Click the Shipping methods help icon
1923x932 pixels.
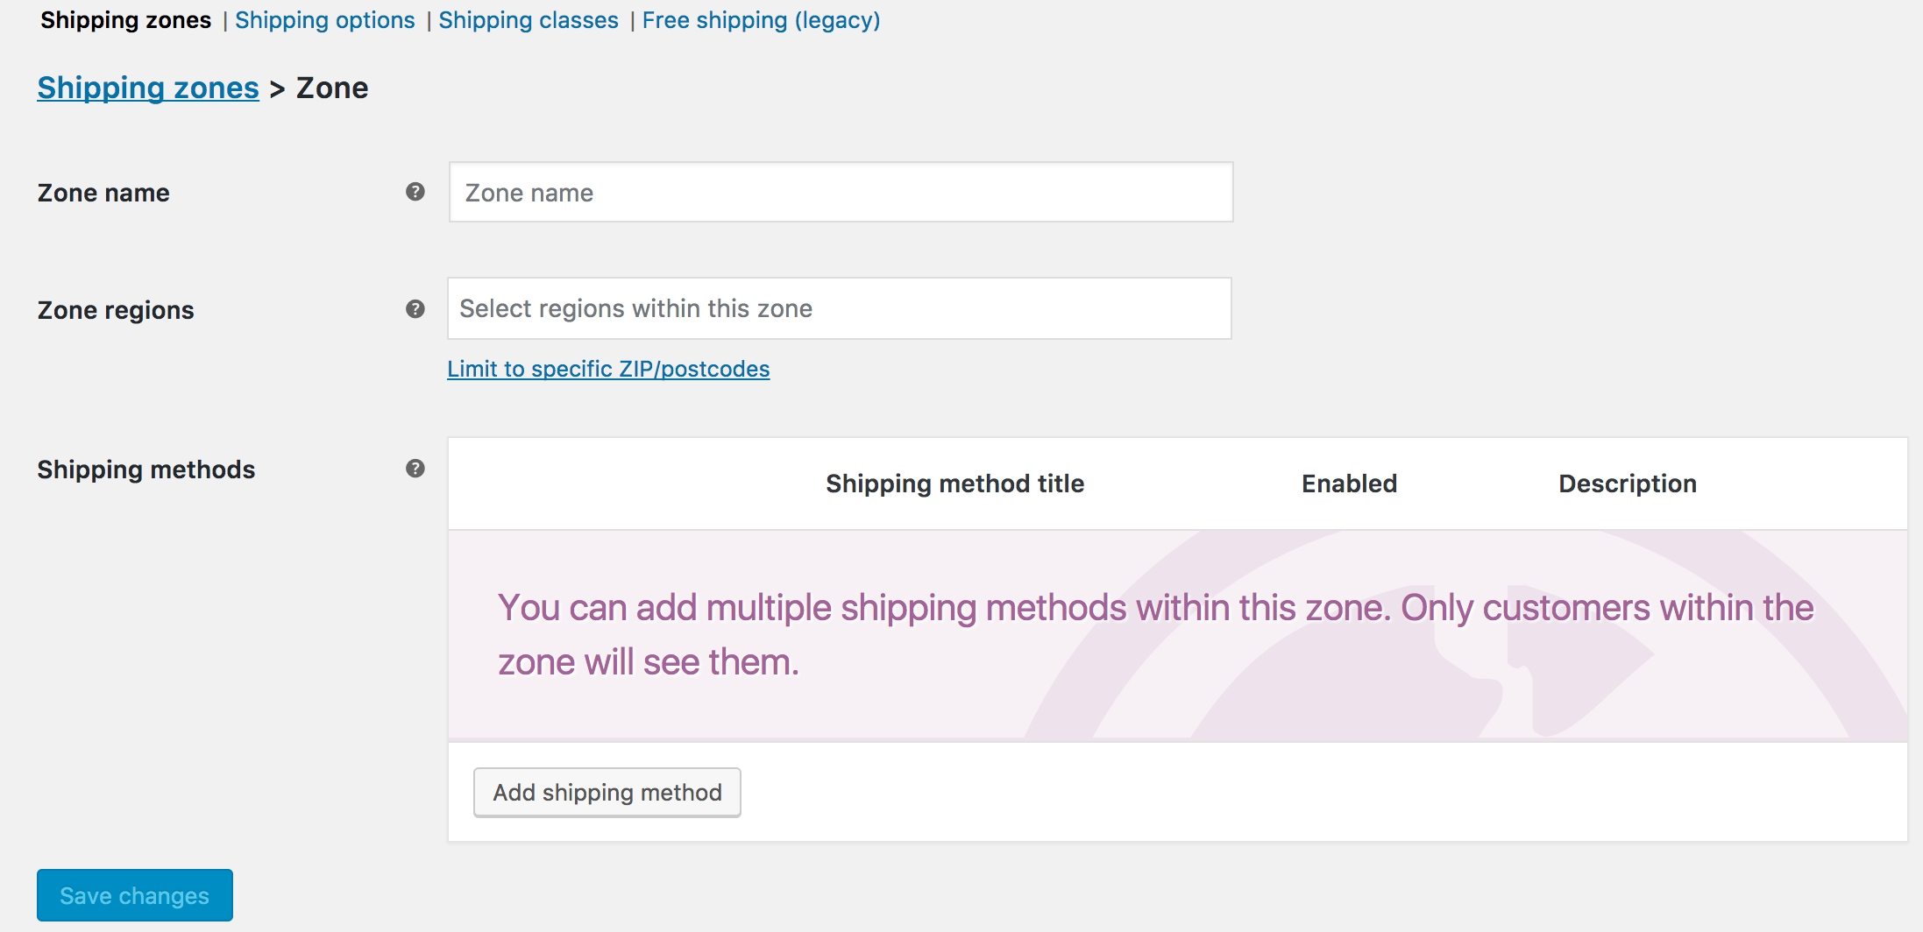click(x=415, y=469)
